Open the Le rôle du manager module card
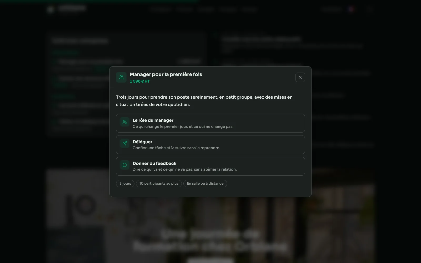421x263 pixels. click(210, 123)
